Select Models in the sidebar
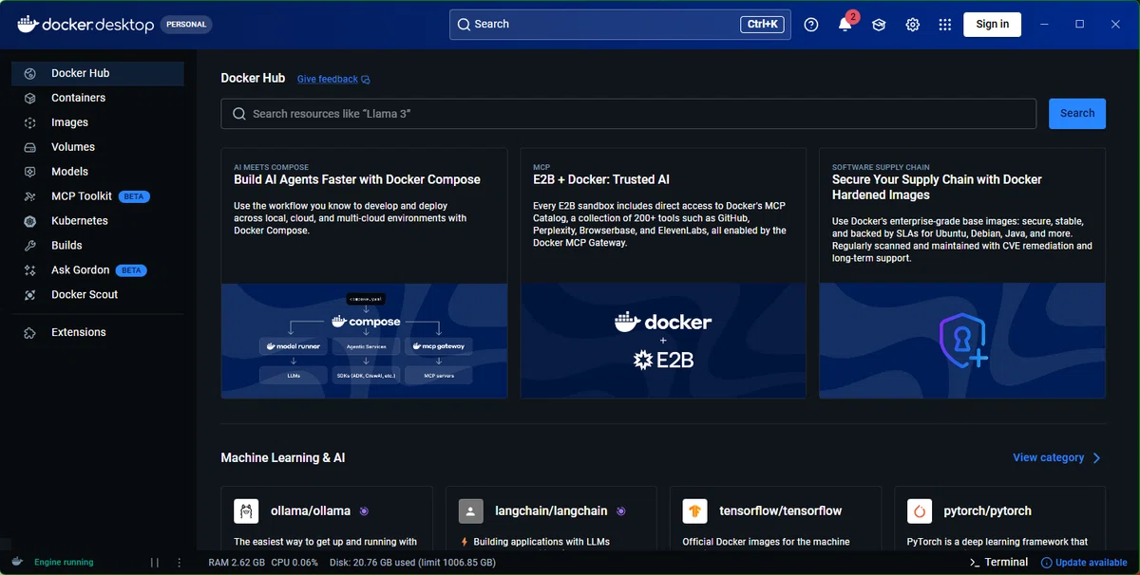This screenshot has height=575, width=1140. (97, 172)
